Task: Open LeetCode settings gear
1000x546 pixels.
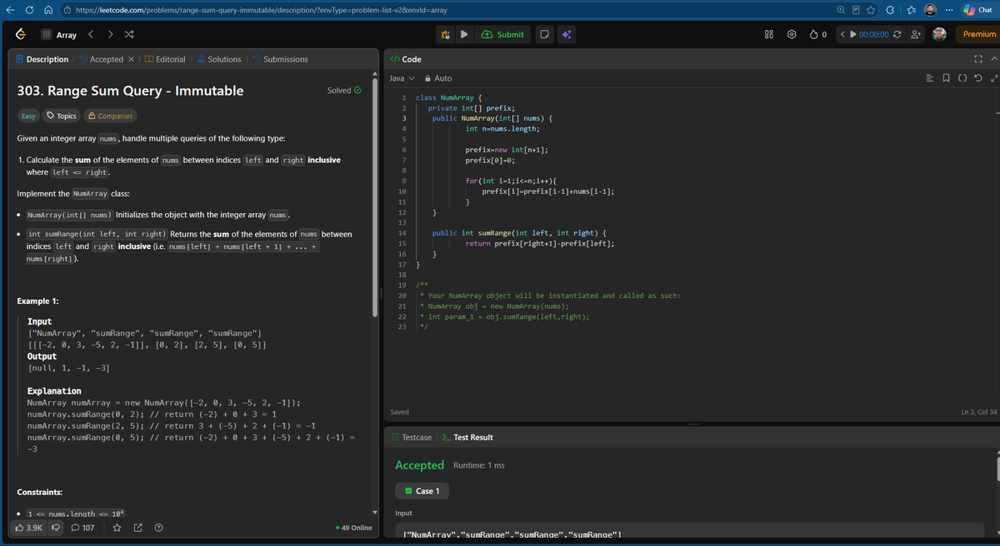Action: 792,35
